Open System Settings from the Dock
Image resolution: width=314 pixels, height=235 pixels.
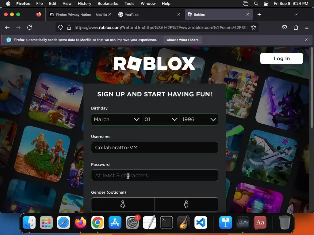pos(132,222)
